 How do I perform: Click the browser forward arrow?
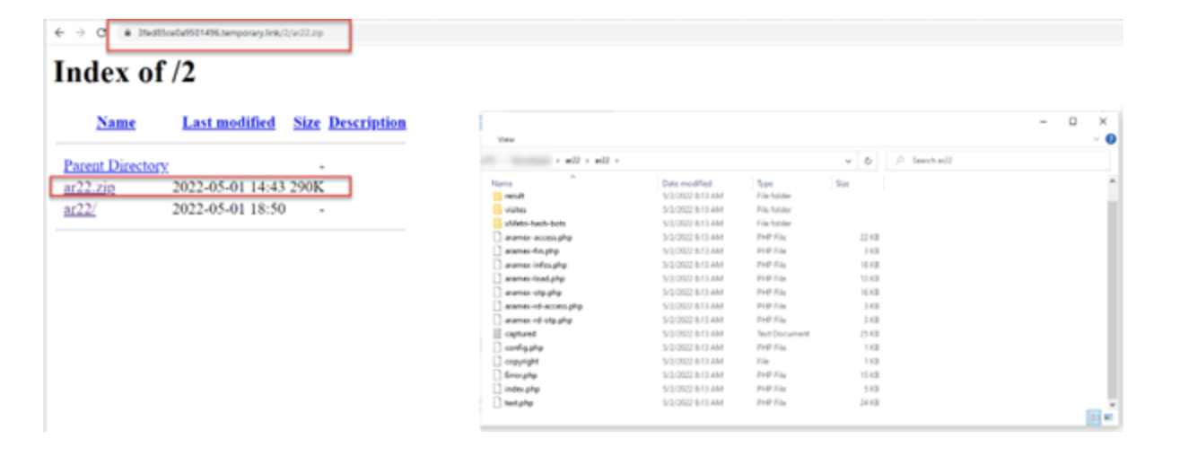point(80,32)
